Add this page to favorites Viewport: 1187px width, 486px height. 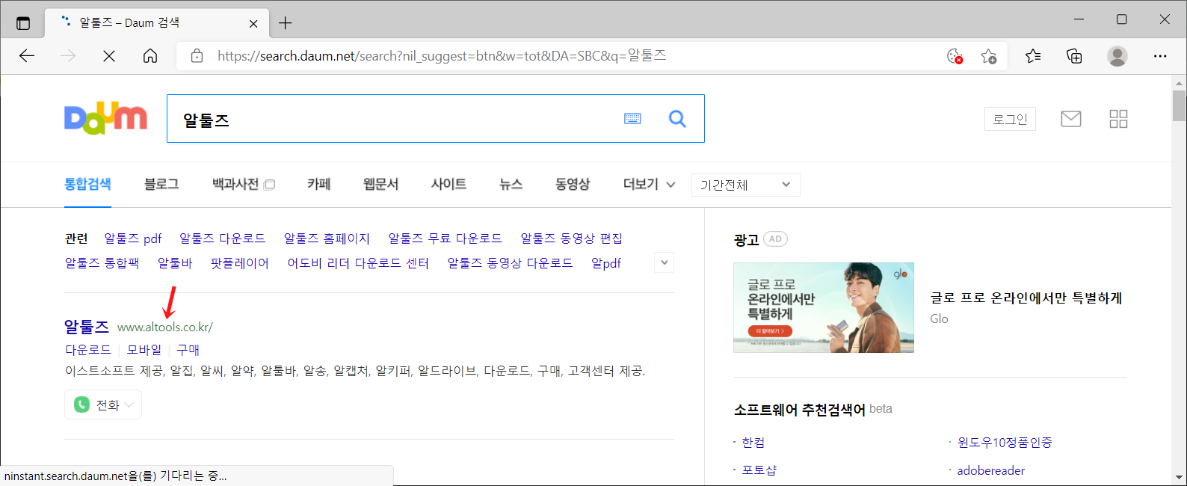(989, 56)
